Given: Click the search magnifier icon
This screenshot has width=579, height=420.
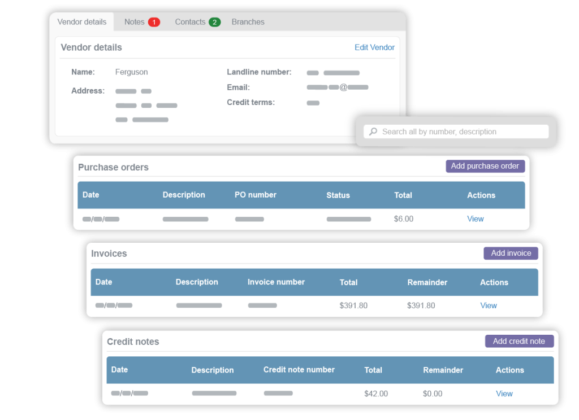Looking at the screenshot, I should (373, 131).
